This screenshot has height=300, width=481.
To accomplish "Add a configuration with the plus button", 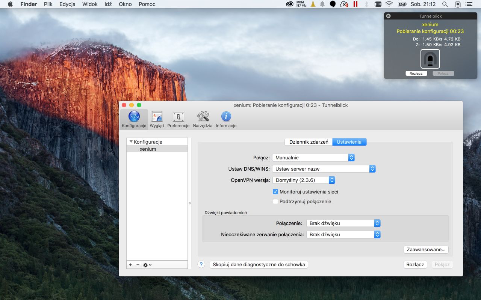I will tap(130, 265).
